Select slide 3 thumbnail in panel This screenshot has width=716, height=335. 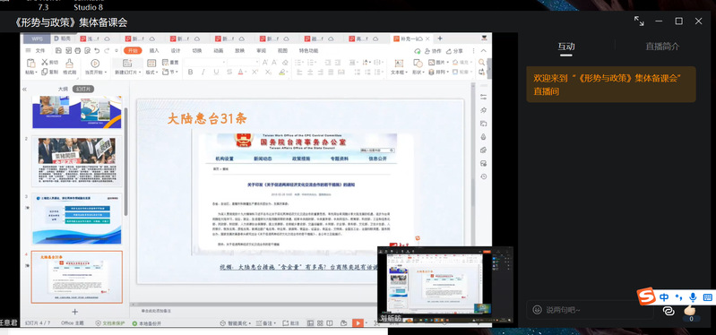coord(77,219)
